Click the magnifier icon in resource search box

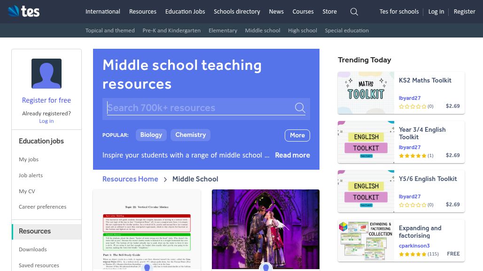(300, 107)
